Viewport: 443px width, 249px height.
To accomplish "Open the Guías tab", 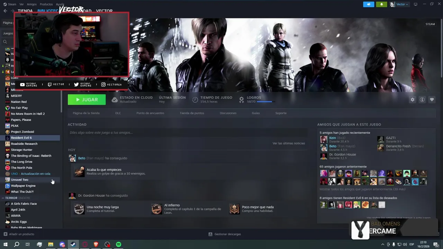I will (256, 113).
